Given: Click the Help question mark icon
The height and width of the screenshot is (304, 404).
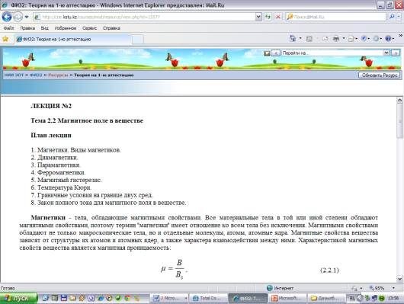Looking at the screenshot, I should [388, 39].
